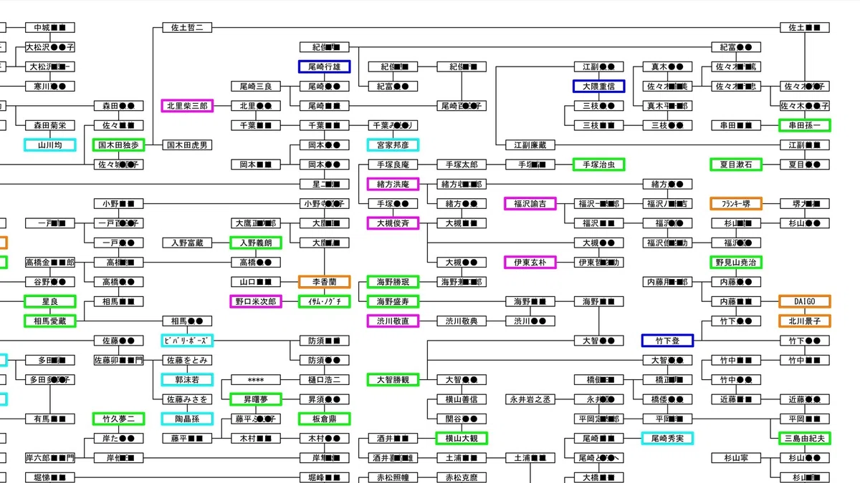Select the 佐藤みさを name box
The width and height of the screenshot is (860, 483).
187,399
